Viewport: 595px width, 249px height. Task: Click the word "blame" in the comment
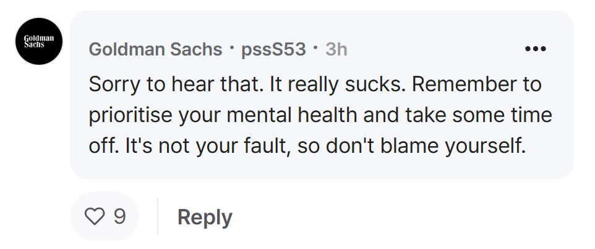[x=409, y=145]
